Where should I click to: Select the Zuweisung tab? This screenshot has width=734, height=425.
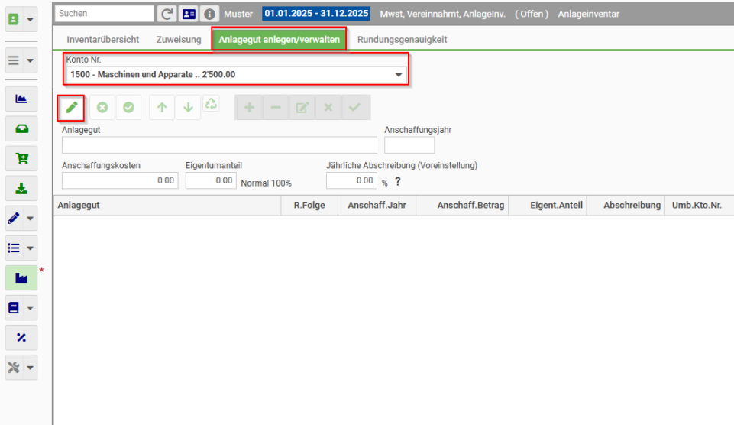tap(179, 39)
